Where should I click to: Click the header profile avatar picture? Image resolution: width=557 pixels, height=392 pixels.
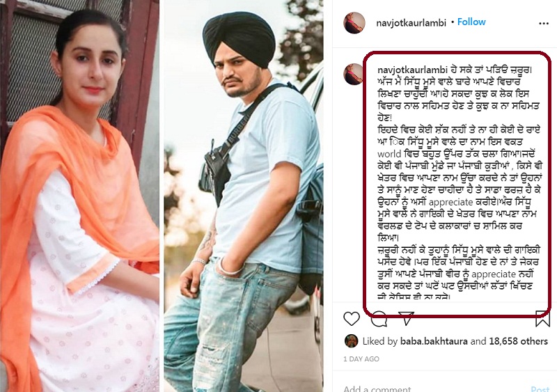tap(354, 23)
